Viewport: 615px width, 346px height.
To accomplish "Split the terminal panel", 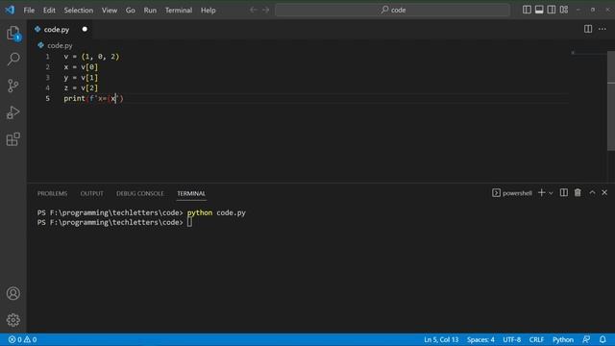I will click(x=564, y=192).
